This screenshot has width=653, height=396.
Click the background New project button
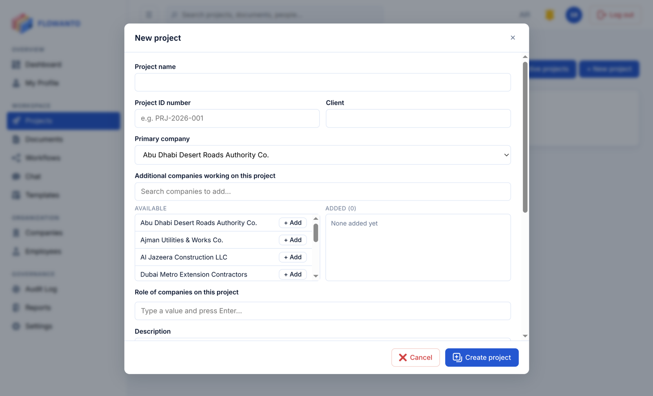pos(609,69)
